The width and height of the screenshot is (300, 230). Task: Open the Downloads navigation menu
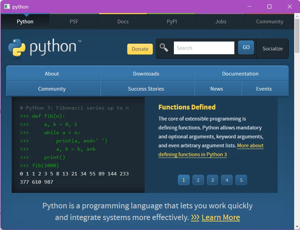[147, 73]
